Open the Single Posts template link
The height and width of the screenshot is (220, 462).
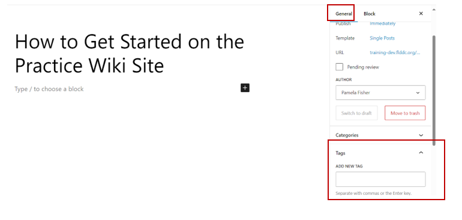pos(382,38)
